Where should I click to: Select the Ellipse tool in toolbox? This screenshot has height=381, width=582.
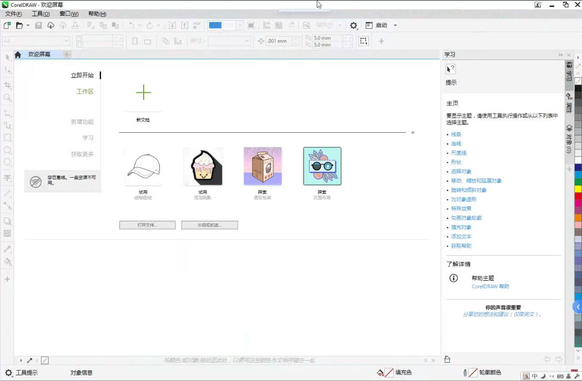(7, 150)
